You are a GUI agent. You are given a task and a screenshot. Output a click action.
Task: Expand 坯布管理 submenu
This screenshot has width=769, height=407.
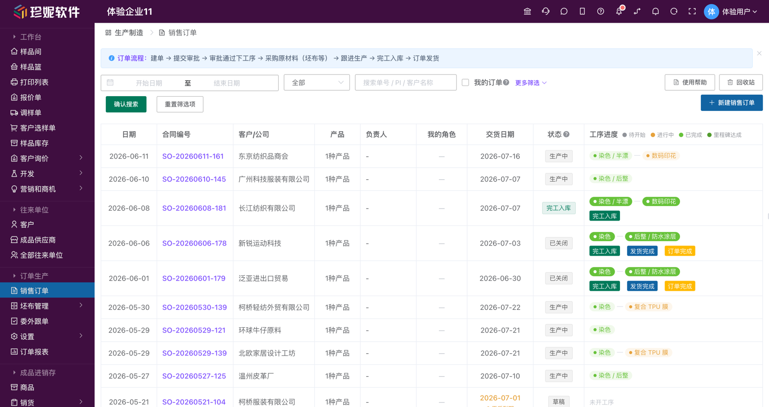click(81, 305)
